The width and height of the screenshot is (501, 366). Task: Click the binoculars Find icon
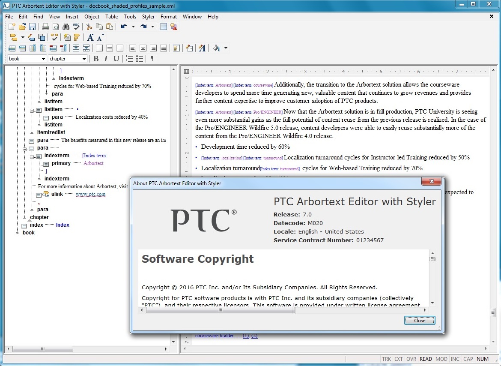tap(66, 27)
